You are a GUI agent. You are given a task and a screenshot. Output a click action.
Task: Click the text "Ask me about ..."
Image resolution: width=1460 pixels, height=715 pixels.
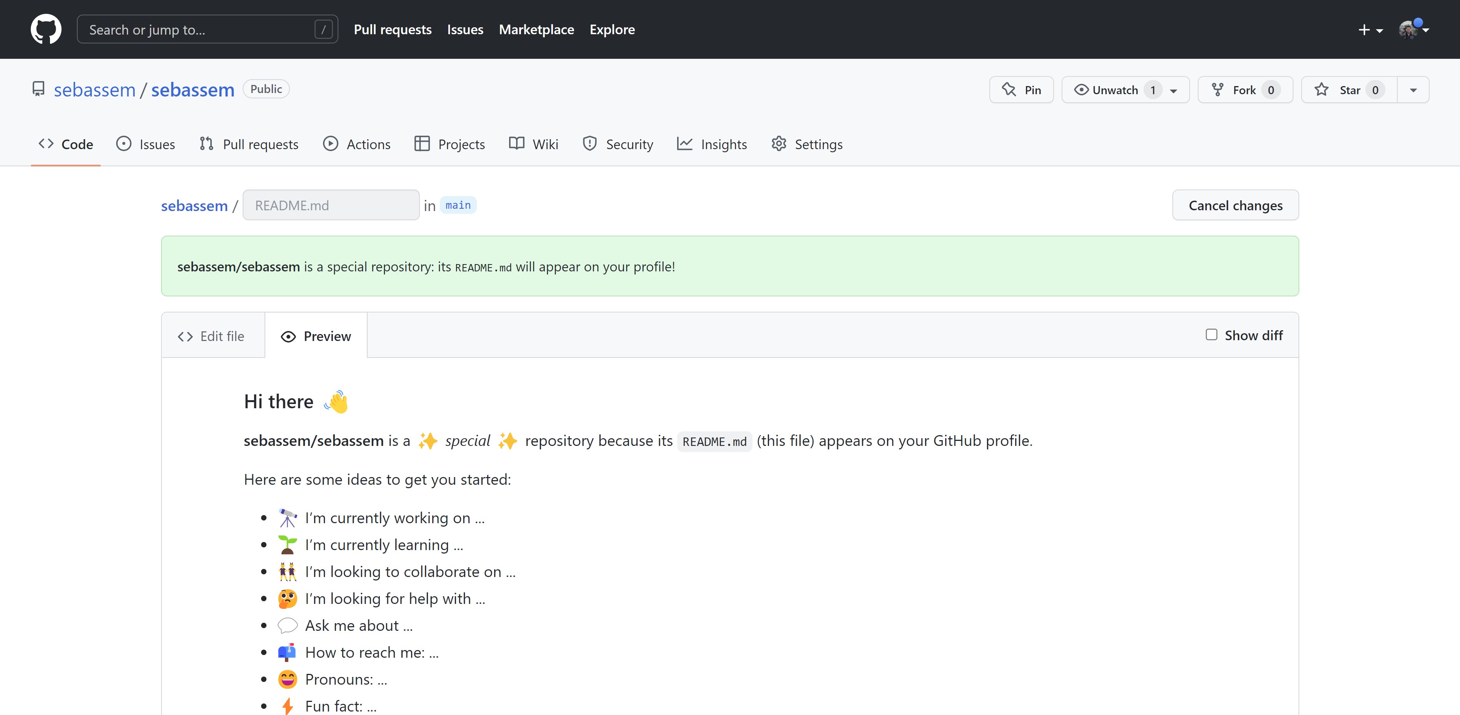coord(359,625)
